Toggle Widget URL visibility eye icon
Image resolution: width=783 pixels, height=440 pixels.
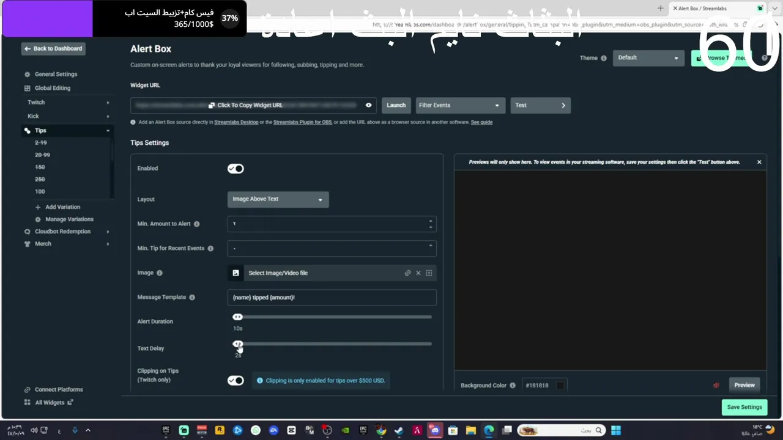368,105
